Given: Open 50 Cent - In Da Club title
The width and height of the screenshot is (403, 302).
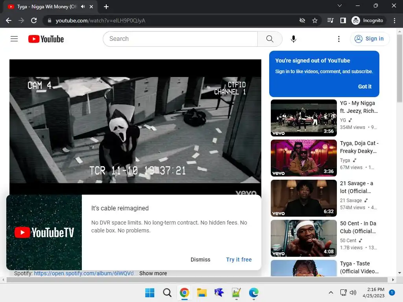Looking at the screenshot, I should (x=358, y=227).
